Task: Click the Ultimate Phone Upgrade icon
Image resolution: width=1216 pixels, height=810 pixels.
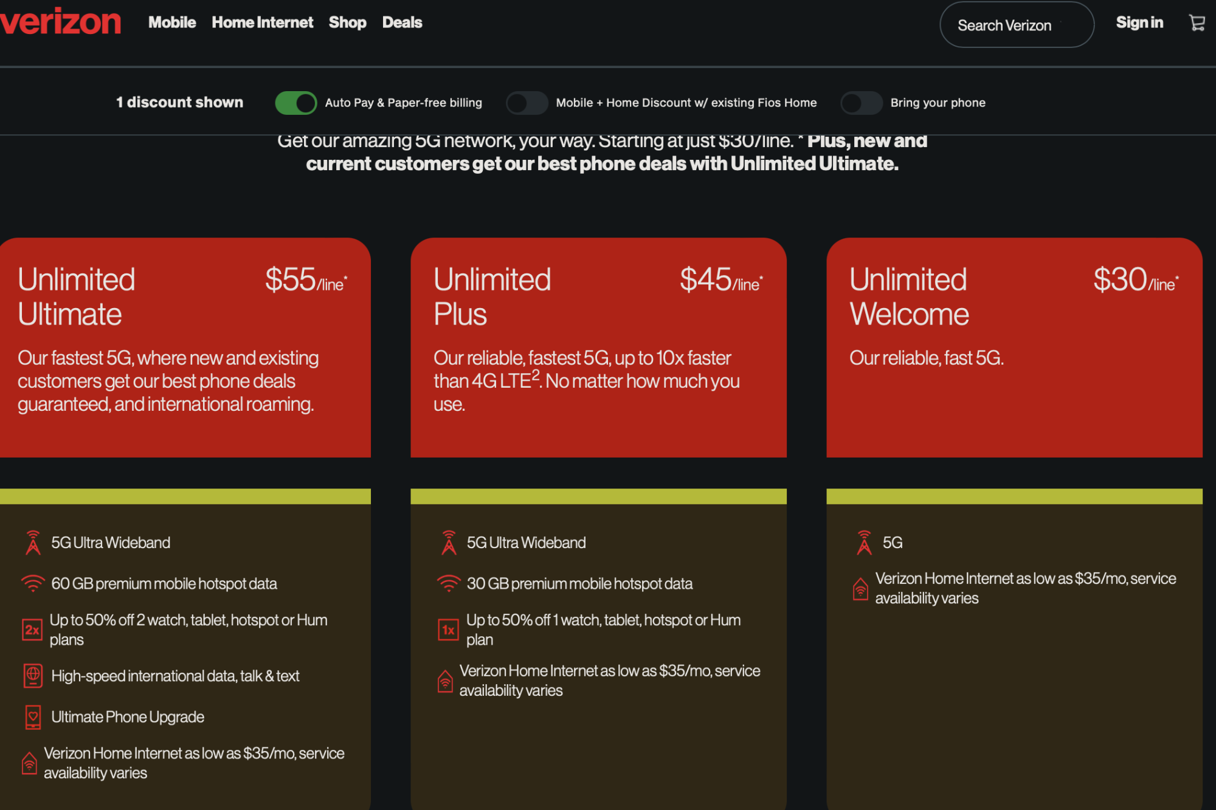Action: [33, 717]
